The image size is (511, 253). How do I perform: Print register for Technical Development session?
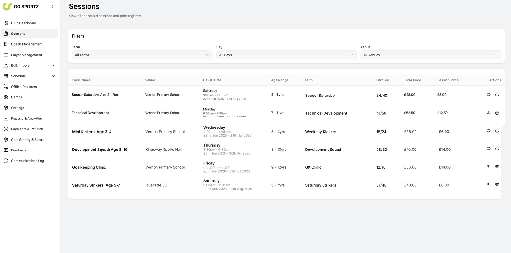tap(497, 113)
